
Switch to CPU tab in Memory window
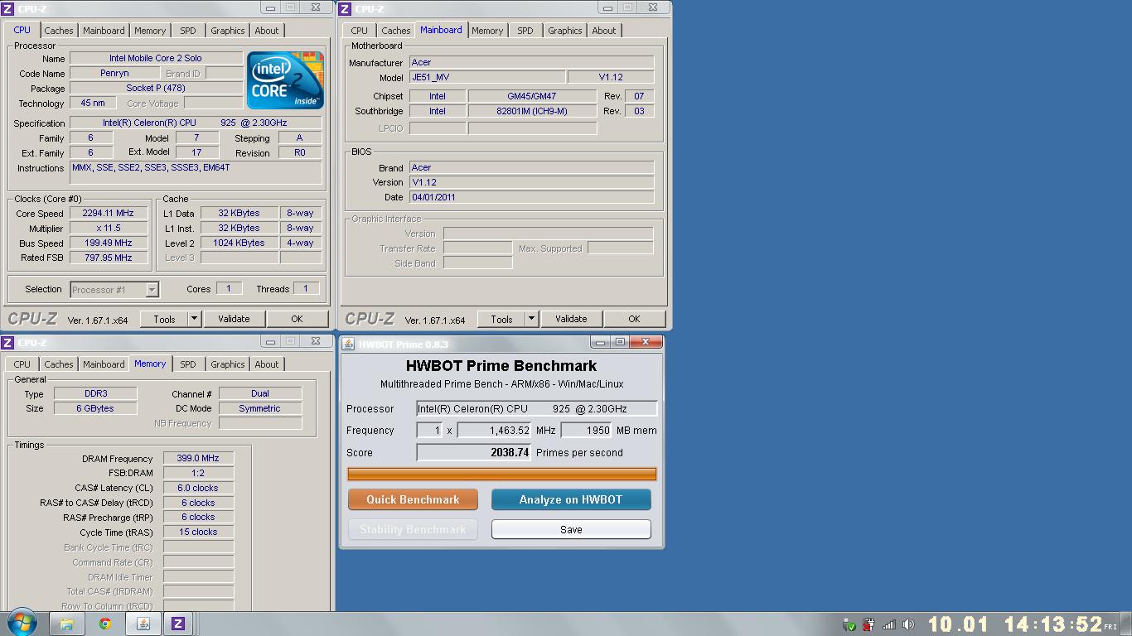click(22, 364)
